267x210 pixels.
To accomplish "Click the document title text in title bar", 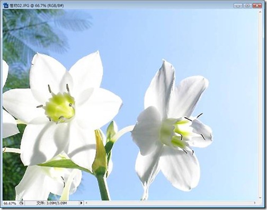I will click(x=37, y=6).
